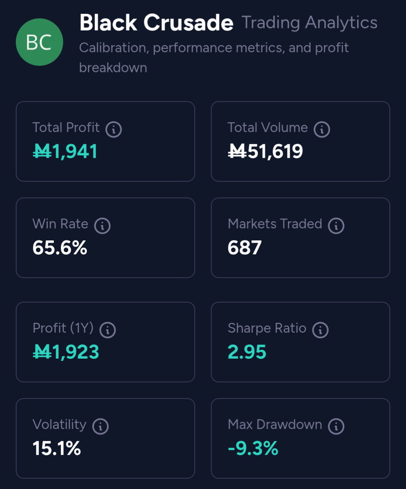The height and width of the screenshot is (489, 406).
Task: Click the Profit (1Y) info icon
Action: 108,330
